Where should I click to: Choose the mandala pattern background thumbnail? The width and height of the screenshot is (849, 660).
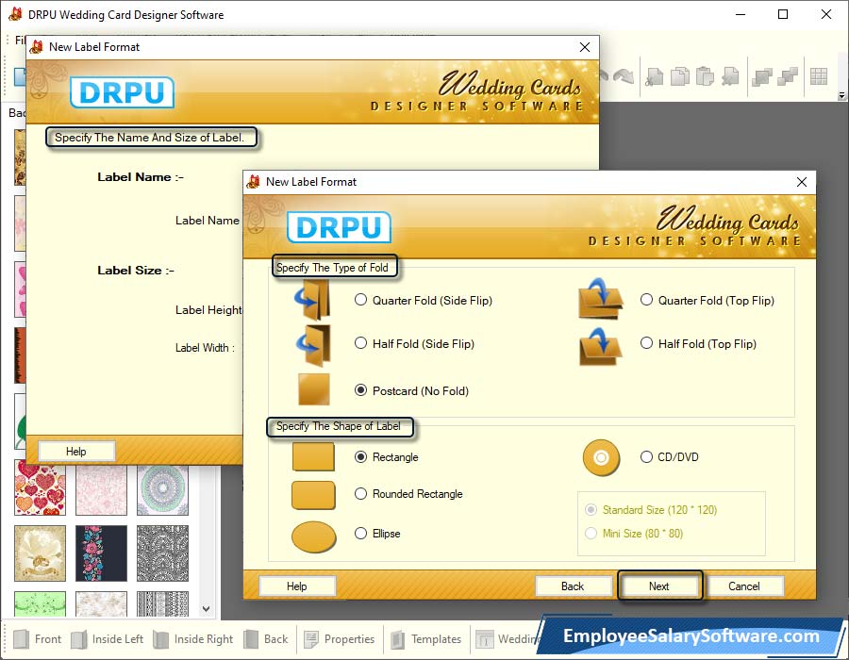click(x=163, y=489)
